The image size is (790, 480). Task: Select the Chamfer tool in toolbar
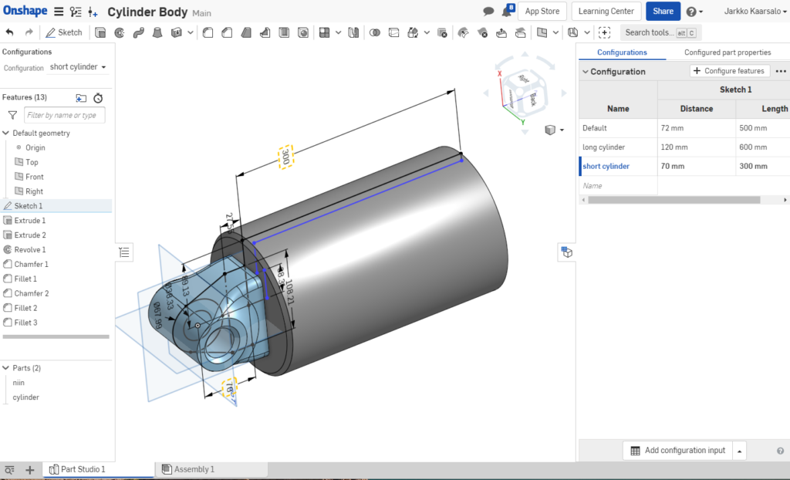click(227, 32)
